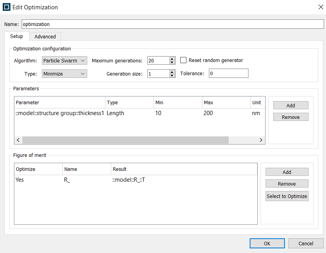Image resolution: width=326 pixels, height=253 pixels.
Task: Increase Generation size with up arrow
Action: coord(172,72)
